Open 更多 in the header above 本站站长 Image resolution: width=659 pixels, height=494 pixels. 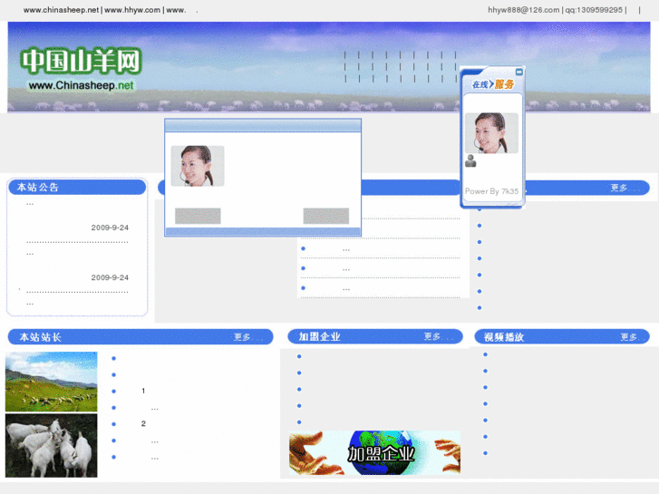[619, 188]
